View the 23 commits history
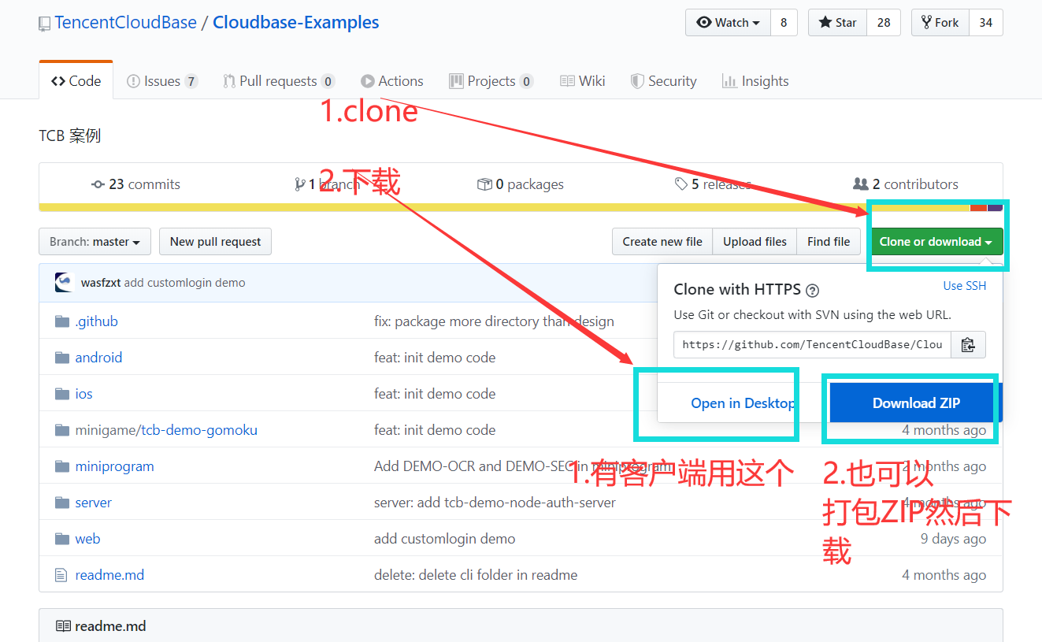Viewport: 1042px width, 642px height. pos(135,184)
